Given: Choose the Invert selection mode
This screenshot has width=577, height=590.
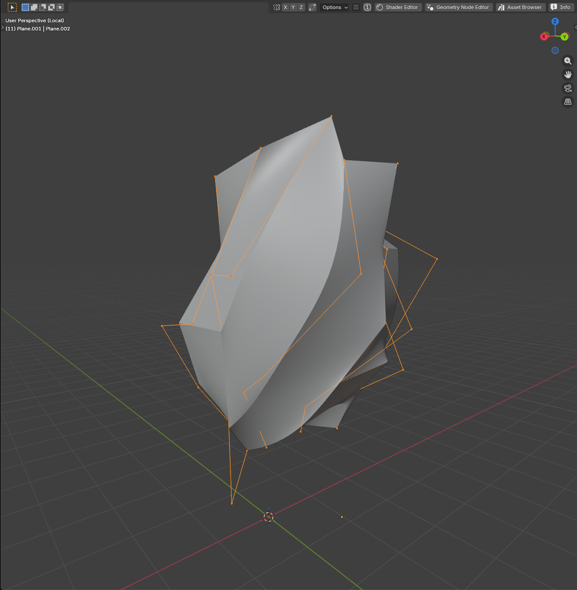Looking at the screenshot, I should point(51,7).
